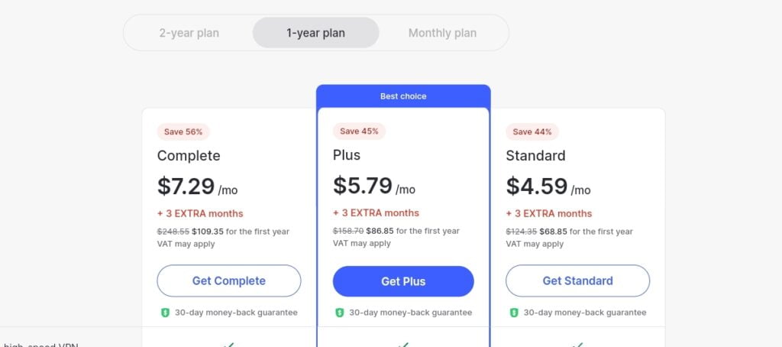This screenshot has width=782, height=347.
Task: Click the money-back shield icon under Plus
Action: pos(340,313)
